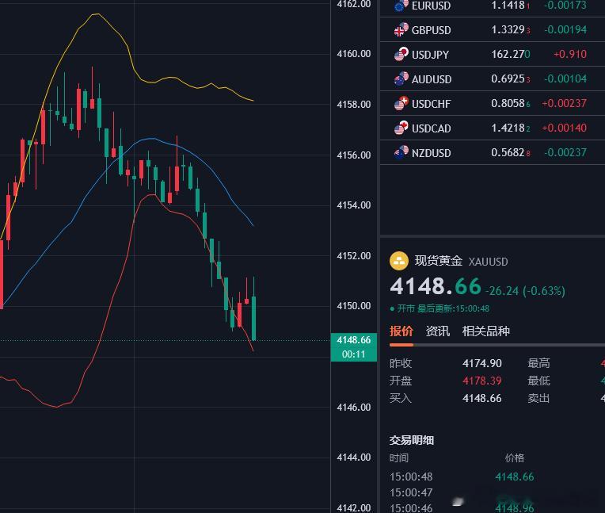Click USDCAD price 1.4218
The height and width of the screenshot is (513, 605).
click(x=511, y=128)
